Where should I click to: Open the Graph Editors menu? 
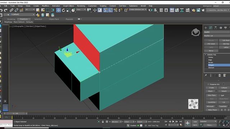pyautogui.click(x=69, y=6)
